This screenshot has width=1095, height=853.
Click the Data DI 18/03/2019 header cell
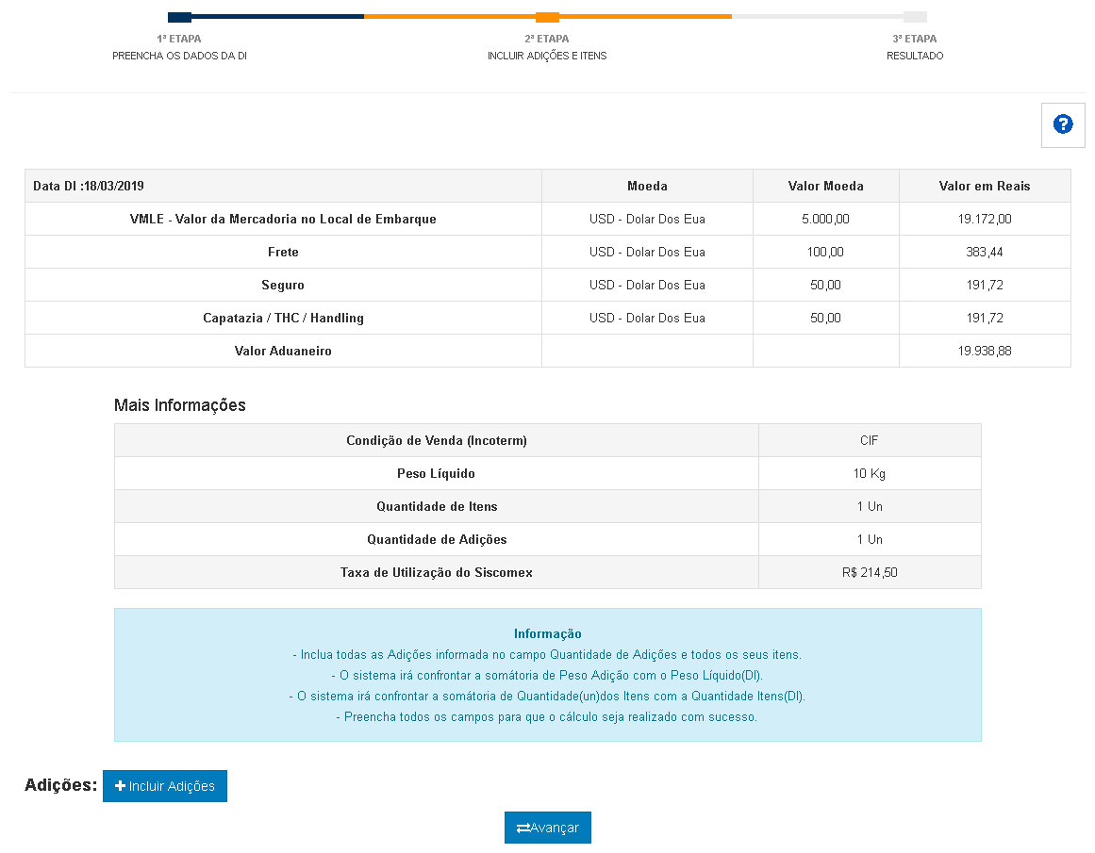pyautogui.click(x=283, y=185)
